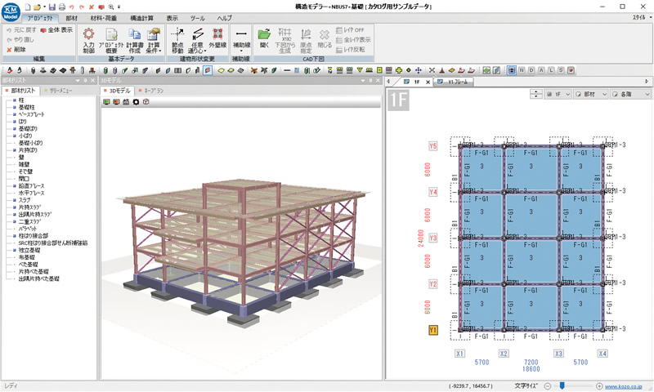Click the 文字サイズ slider thumb
Viewport: 654px width, 392px height.
pos(562,385)
